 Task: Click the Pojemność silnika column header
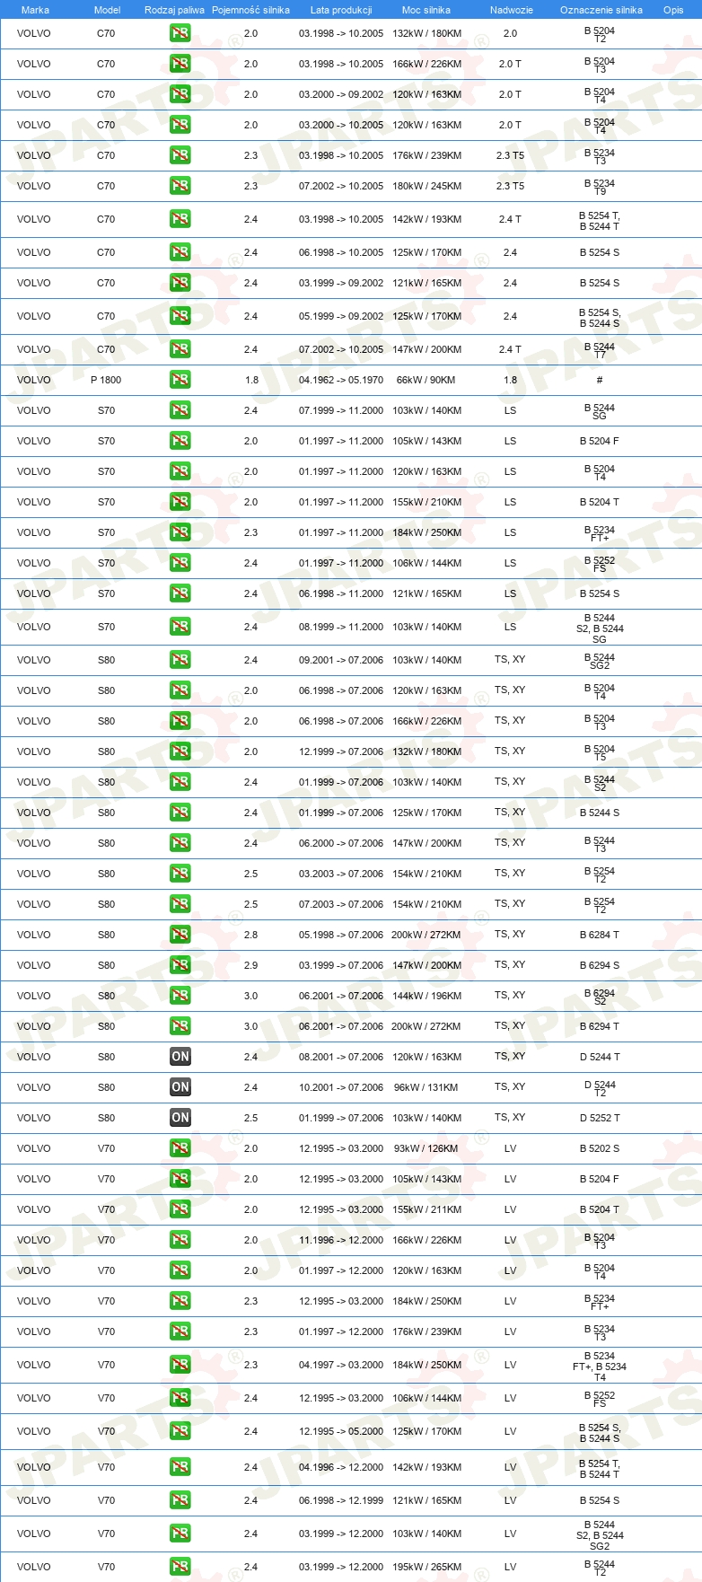pos(250,10)
